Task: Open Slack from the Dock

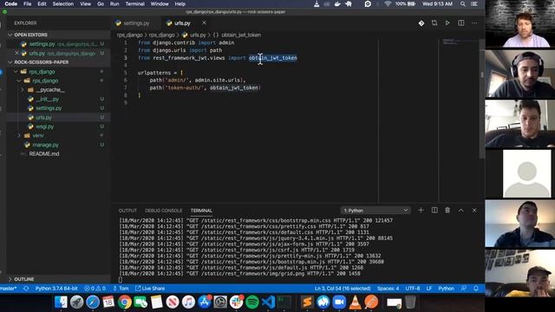Action: coord(236,302)
